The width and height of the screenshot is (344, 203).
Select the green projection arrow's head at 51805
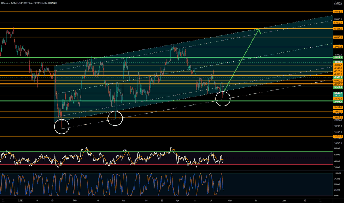tap(258, 31)
